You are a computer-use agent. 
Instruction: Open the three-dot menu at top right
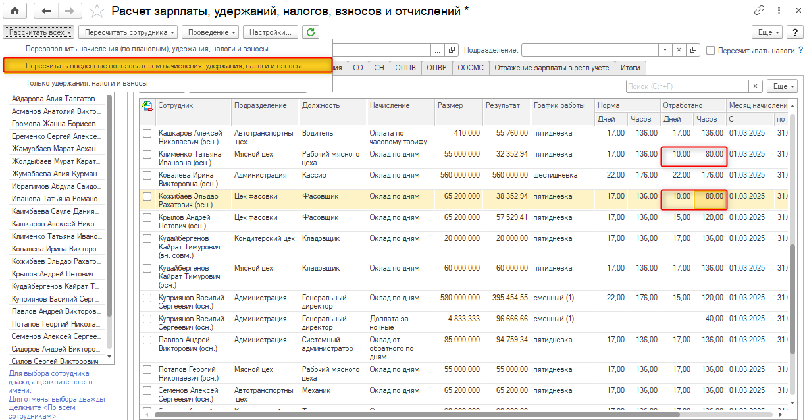coord(778,11)
